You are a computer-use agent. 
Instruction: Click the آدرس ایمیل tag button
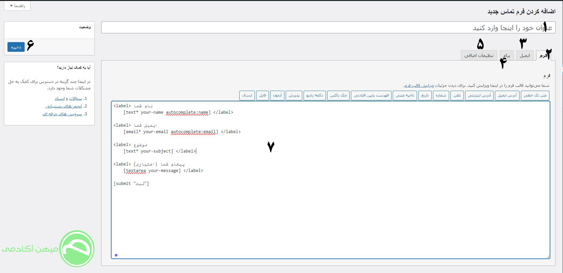click(507, 95)
